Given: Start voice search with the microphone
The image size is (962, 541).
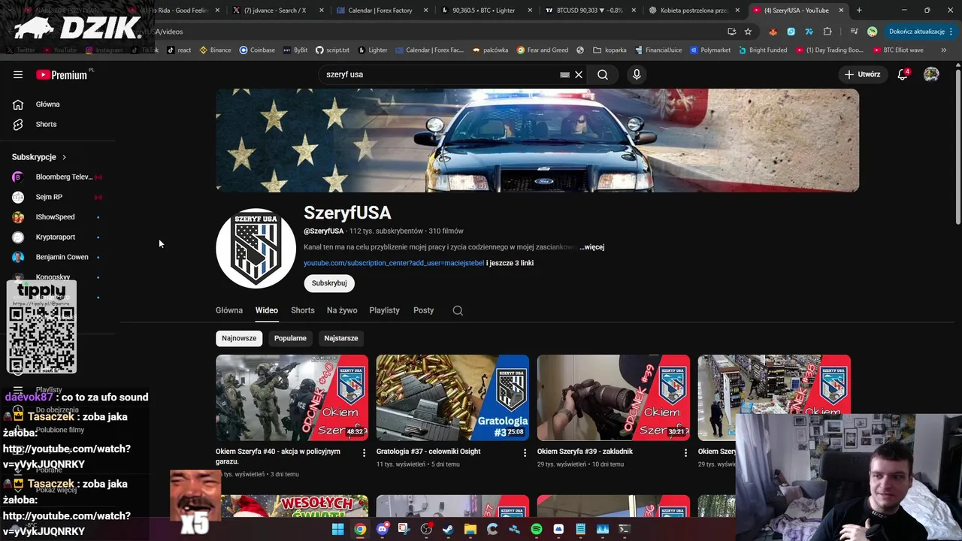Looking at the screenshot, I should click(x=637, y=74).
